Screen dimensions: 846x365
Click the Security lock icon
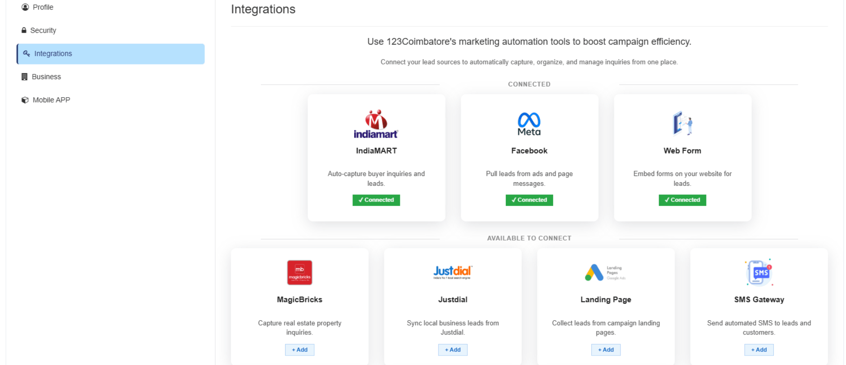(x=24, y=30)
